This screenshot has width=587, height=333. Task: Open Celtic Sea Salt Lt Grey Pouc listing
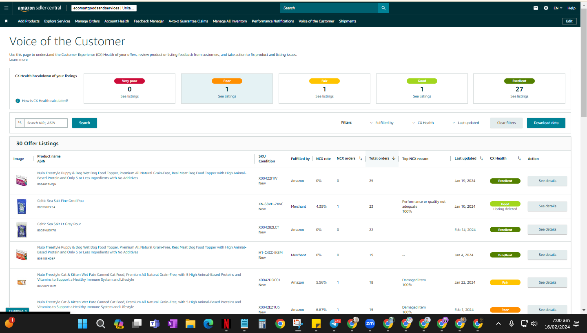(59, 224)
